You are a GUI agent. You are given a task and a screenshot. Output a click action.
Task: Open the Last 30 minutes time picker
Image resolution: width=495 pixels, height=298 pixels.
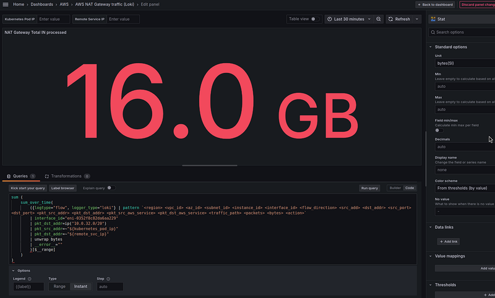click(349, 19)
